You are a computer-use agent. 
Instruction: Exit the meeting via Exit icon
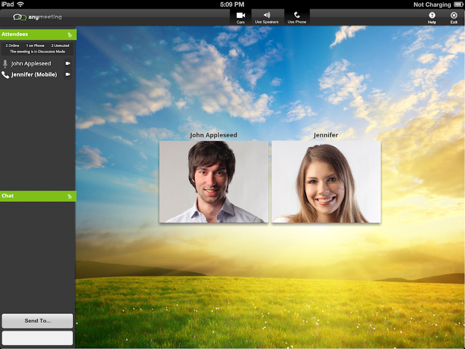pyautogui.click(x=454, y=17)
